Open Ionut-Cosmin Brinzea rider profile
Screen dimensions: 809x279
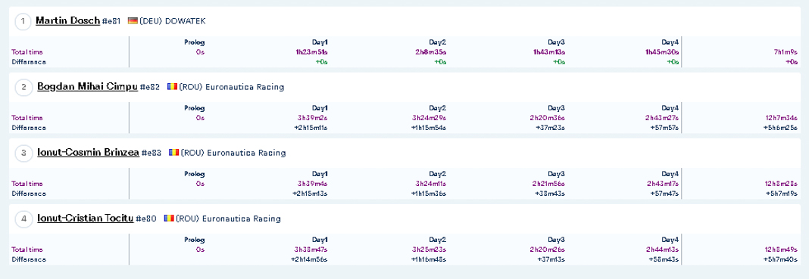point(88,153)
